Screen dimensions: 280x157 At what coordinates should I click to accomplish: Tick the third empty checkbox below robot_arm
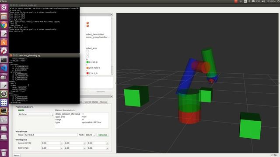click(x=87, y=57)
